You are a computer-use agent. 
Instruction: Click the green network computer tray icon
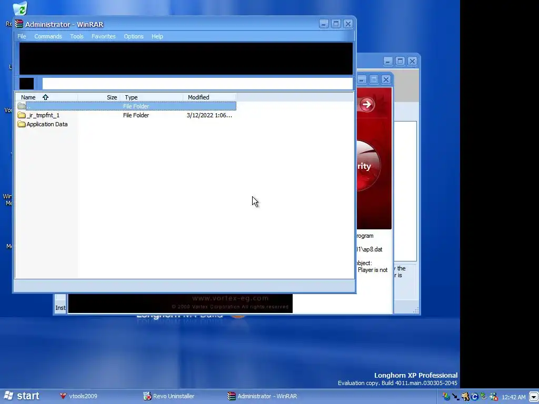tap(484, 397)
